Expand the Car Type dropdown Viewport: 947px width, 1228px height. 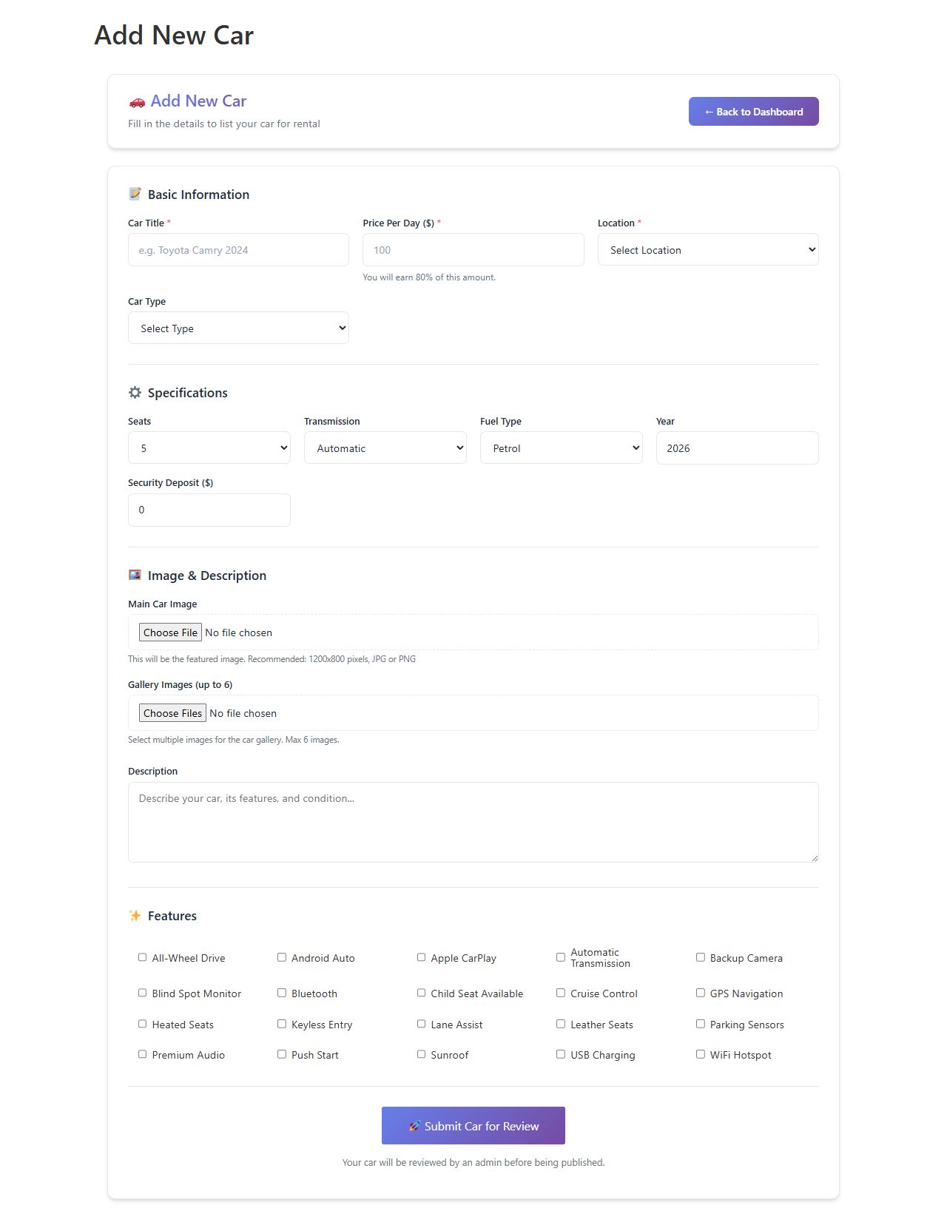tap(238, 328)
